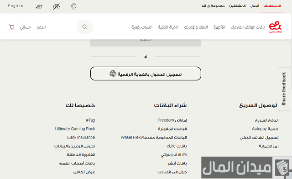
Task: Select the أعمال business tab
Action: pos(255,6)
